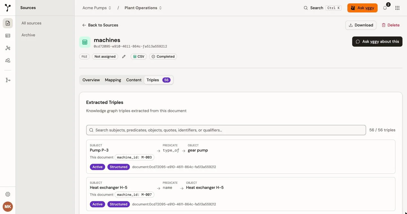
Task: Click the Extracted Triples heading
Action: [x=105, y=102]
